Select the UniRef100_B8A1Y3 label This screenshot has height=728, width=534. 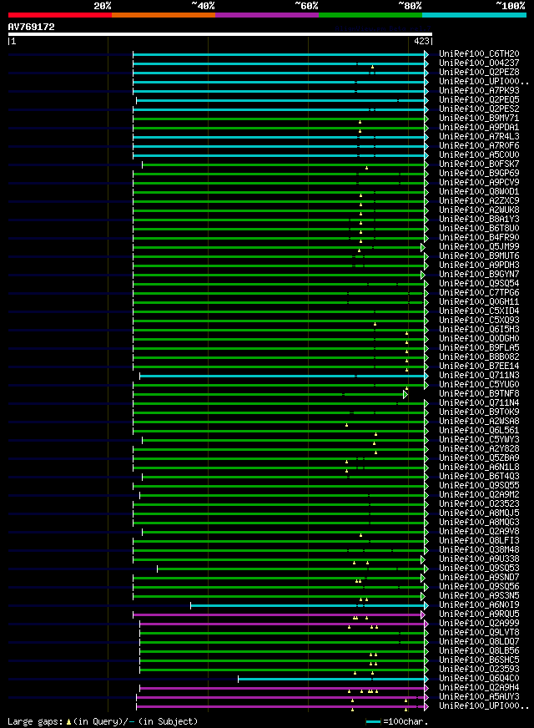pyautogui.click(x=479, y=219)
